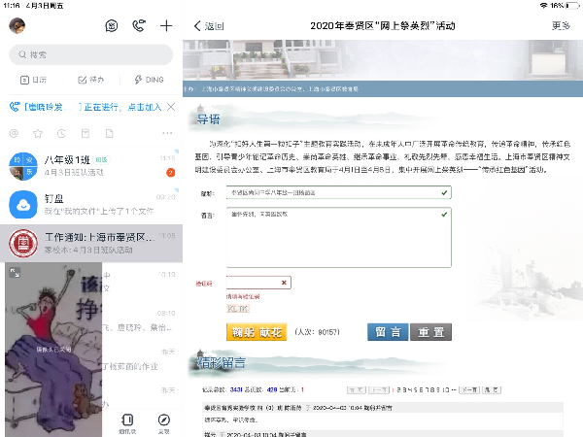The width and height of the screenshot is (583, 437).
Task: Dismiss the ongoing call banner
Action: tap(171, 107)
